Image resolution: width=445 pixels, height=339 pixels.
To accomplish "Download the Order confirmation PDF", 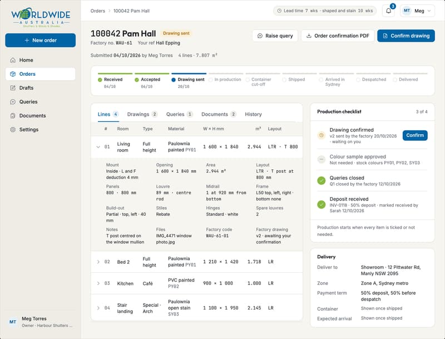I will (338, 36).
